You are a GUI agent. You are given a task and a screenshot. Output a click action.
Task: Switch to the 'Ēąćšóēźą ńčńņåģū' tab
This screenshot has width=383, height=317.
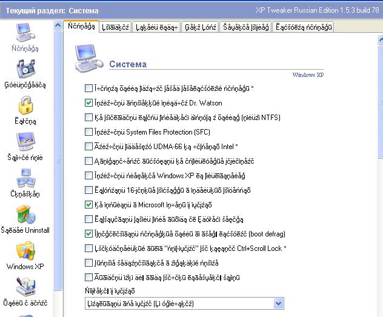click(x=304, y=27)
